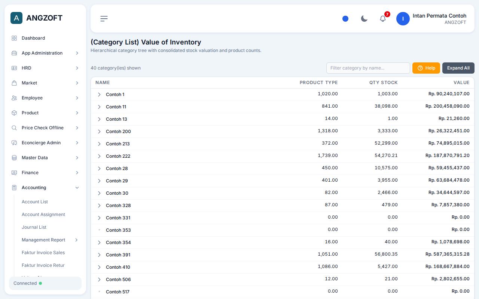The height and width of the screenshot is (299, 479).
Task: Click the Intan Permata Contoh user name
Action: (439, 16)
